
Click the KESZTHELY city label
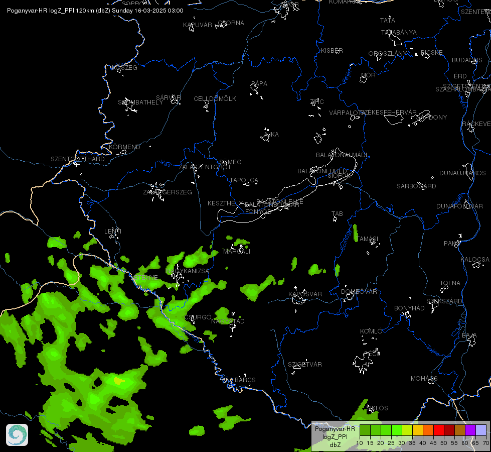[x=225, y=203]
